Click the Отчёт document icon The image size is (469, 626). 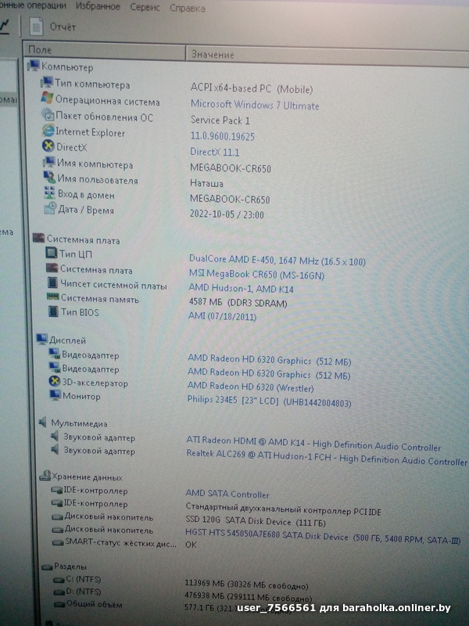pyautogui.click(x=36, y=27)
